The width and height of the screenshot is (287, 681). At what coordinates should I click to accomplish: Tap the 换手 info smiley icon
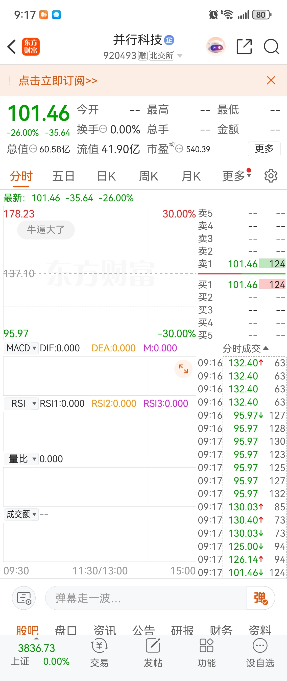tap(103, 129)
